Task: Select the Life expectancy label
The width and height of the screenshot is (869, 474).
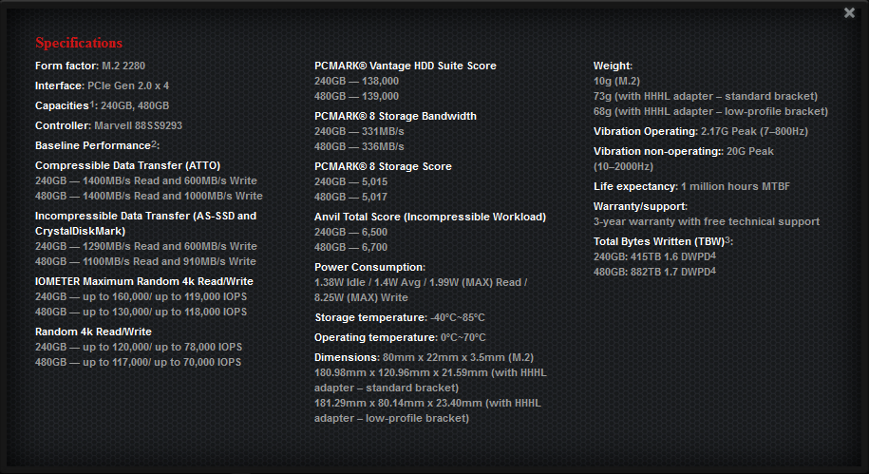Action: coord(635,186)
